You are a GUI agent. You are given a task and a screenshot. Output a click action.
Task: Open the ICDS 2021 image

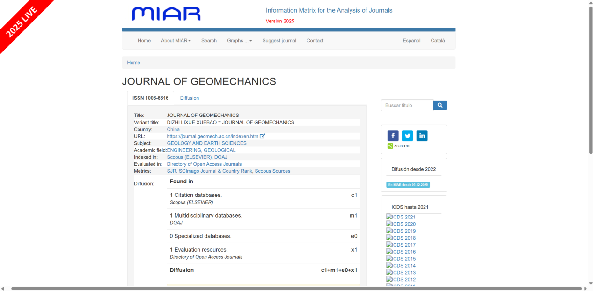pyautogui.click(x=401, y=217)
